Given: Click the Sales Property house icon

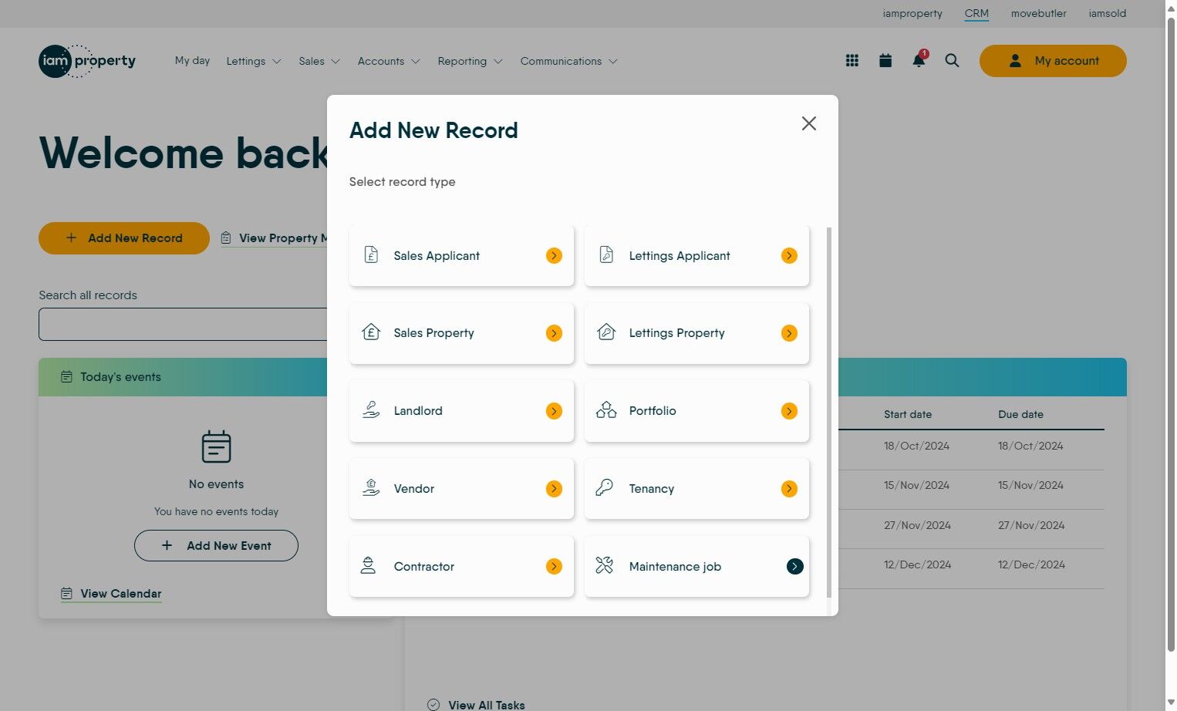Looking at the screenshot, I should click(371, 332).
